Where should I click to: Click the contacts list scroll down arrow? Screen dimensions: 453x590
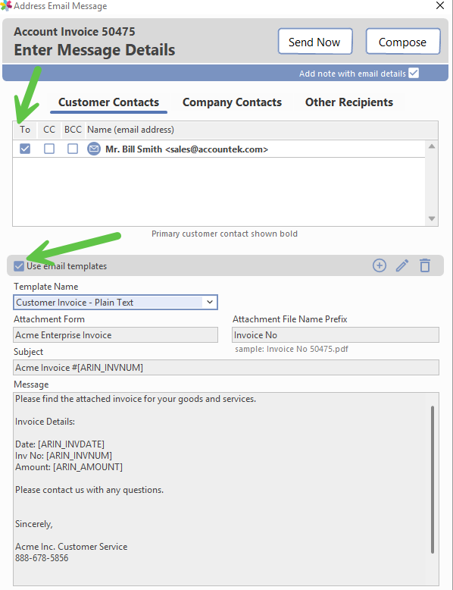(432, 218)
